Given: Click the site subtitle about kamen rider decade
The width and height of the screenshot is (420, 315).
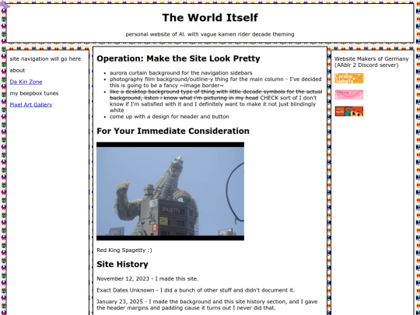Looking at the screenshot, I should click(210, 34).
